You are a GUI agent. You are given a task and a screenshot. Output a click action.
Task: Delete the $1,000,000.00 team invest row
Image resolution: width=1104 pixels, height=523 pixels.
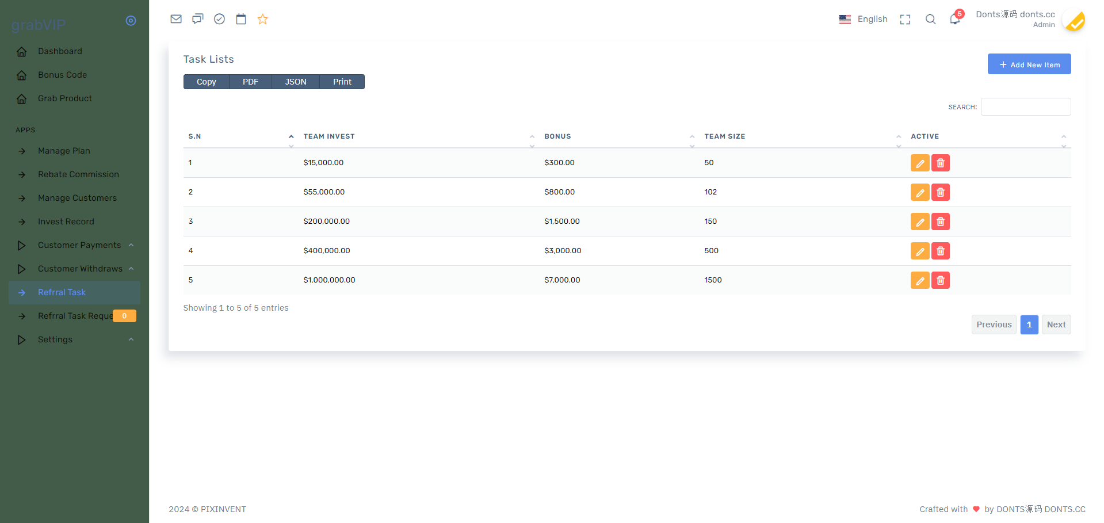tap(941, 280)
